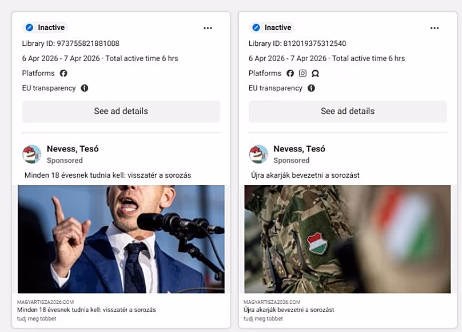
Task: Open the EU transparency info icon on the left ad
Action: click(84, 88)
